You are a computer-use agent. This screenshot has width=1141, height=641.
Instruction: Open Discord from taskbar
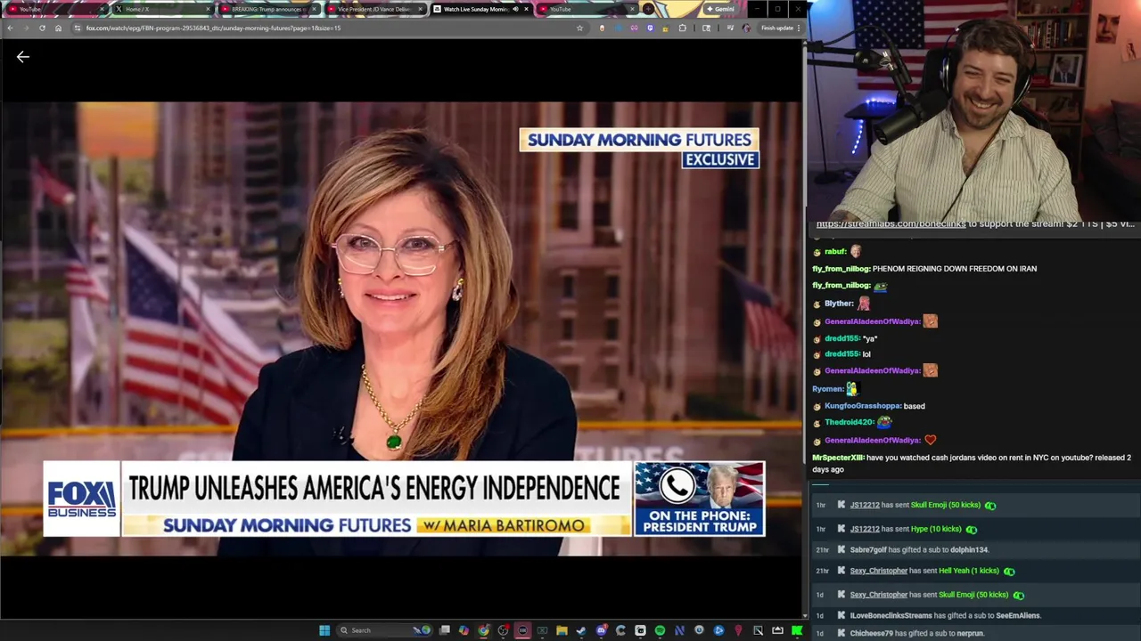pyautogui.click(x=602, y=630)
